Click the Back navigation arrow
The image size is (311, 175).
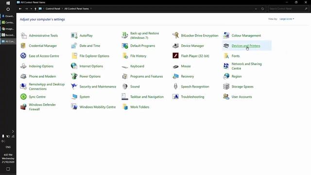pos(20,9)
